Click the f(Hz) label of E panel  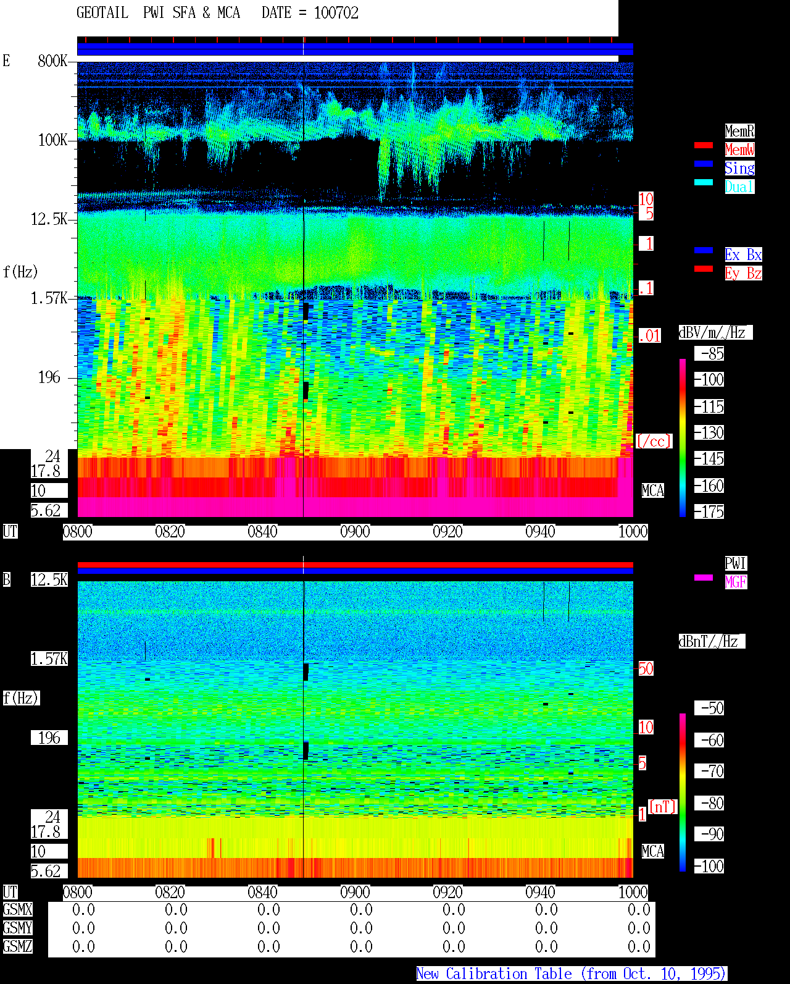pos(20,272)
